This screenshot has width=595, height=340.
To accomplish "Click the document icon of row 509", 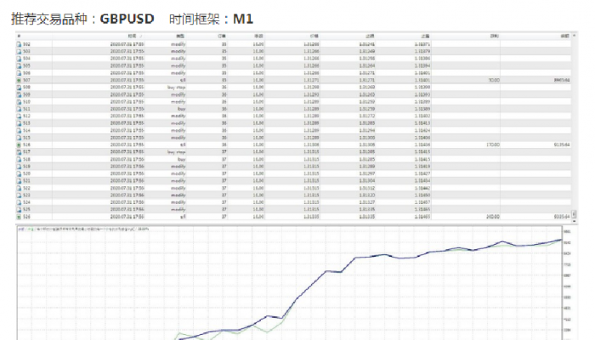I will [x=19, y=95].
